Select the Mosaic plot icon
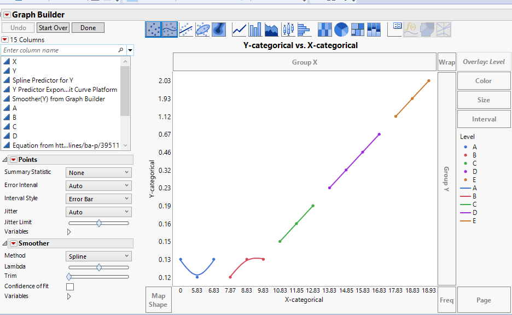 374,30
